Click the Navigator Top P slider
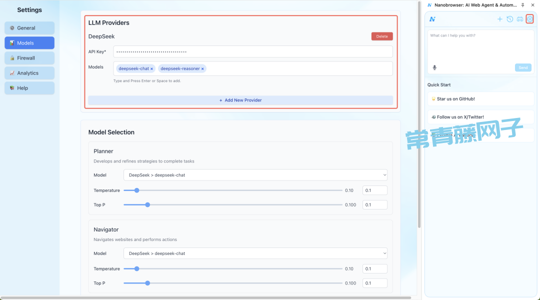Screen dimensions: 540x300 click(x=232, y=283)
